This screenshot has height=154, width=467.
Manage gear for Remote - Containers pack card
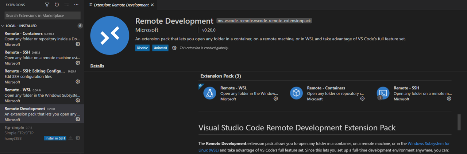pyautogui.click(x=362, y=98)
